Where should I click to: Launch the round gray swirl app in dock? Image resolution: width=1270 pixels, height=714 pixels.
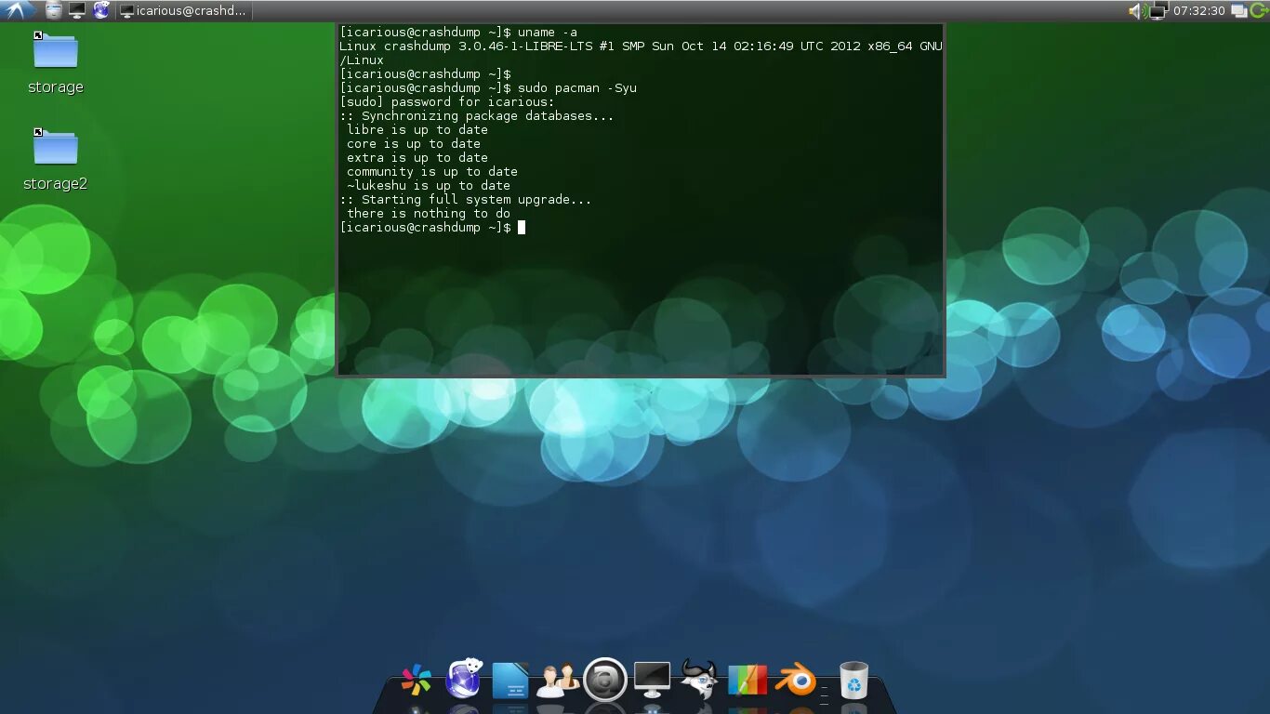click(605, 681)
